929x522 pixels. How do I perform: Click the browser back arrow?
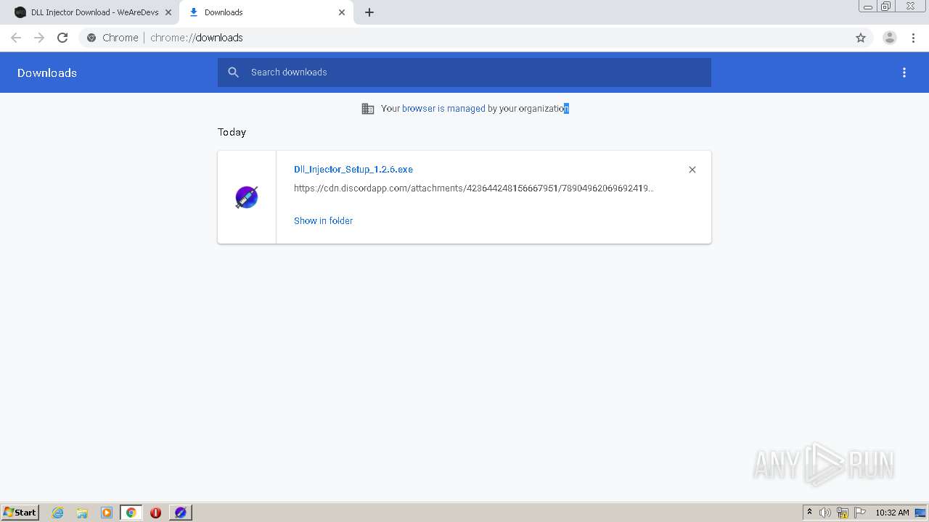16,38
